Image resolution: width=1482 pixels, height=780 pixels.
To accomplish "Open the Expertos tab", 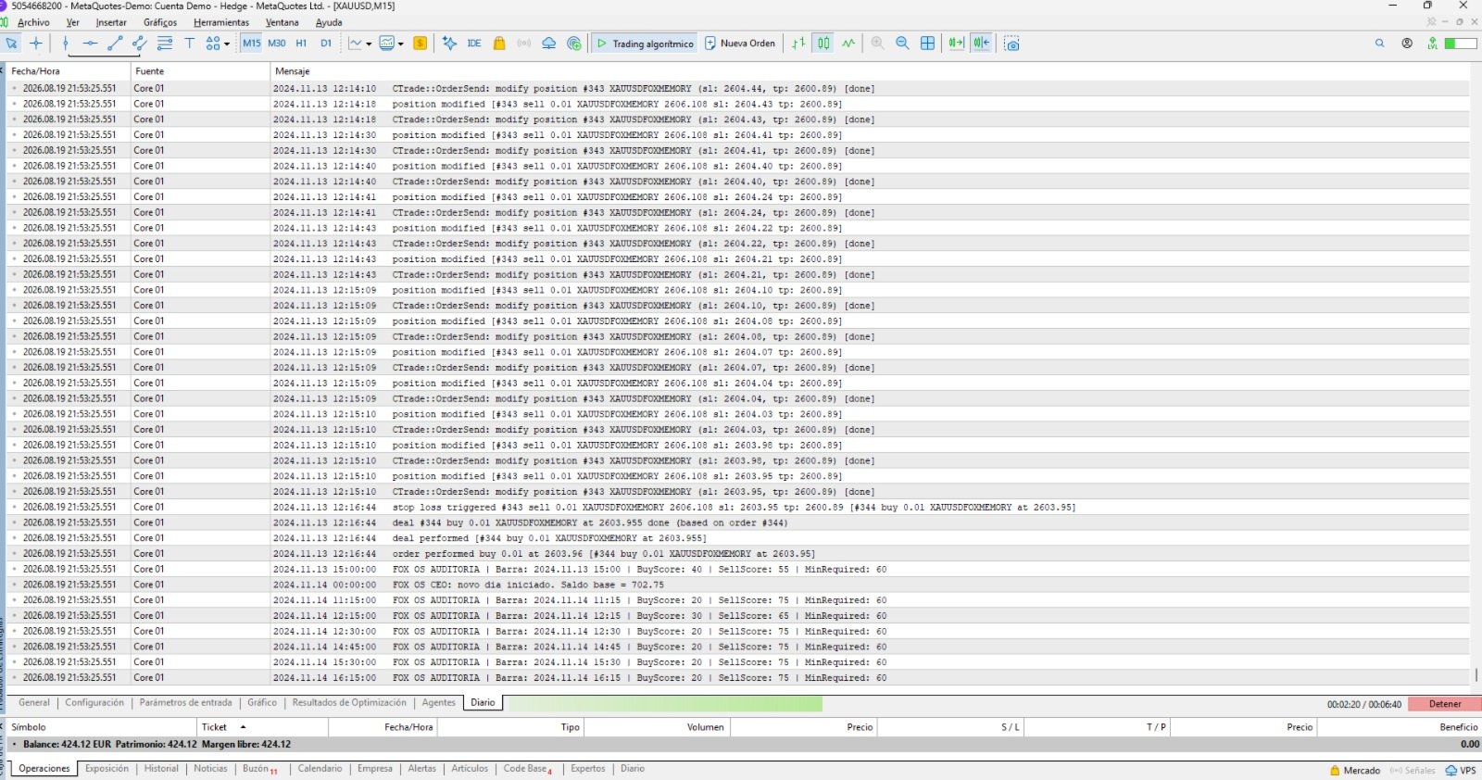I will coord(588,768).
